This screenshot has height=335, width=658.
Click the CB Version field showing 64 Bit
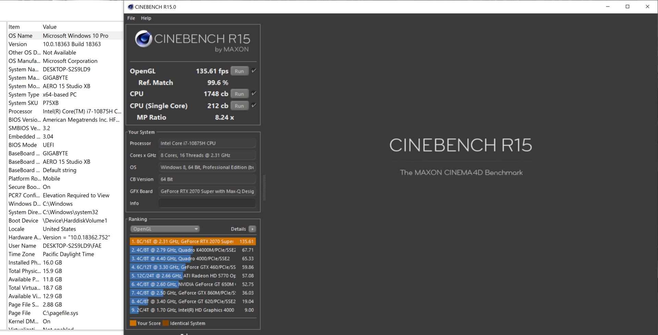click(x=207, y=179)
